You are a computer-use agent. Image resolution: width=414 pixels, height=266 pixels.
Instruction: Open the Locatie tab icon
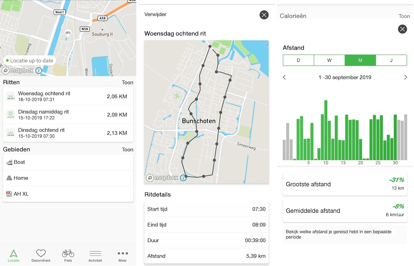point(13,253)
